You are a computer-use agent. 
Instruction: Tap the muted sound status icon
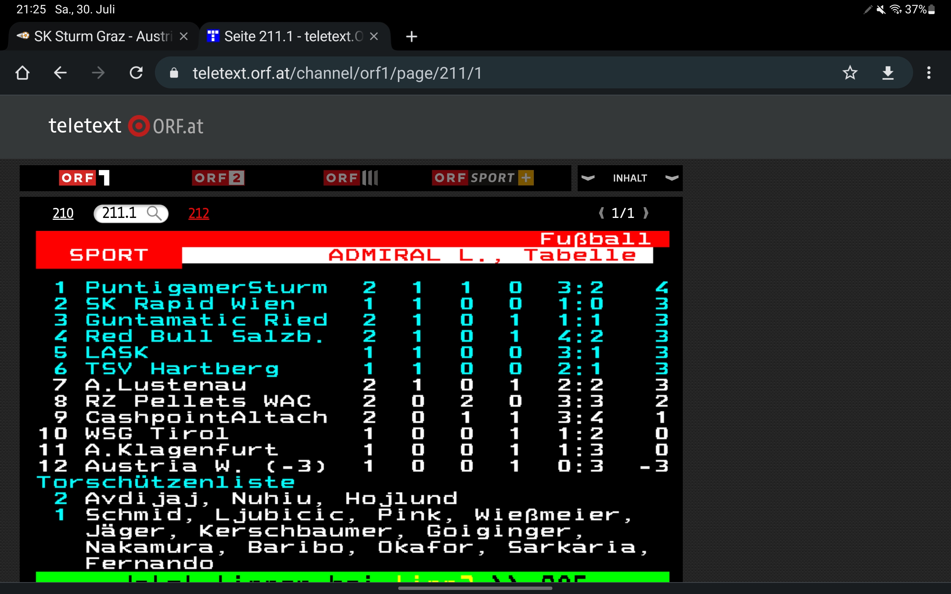coord(881,9)
